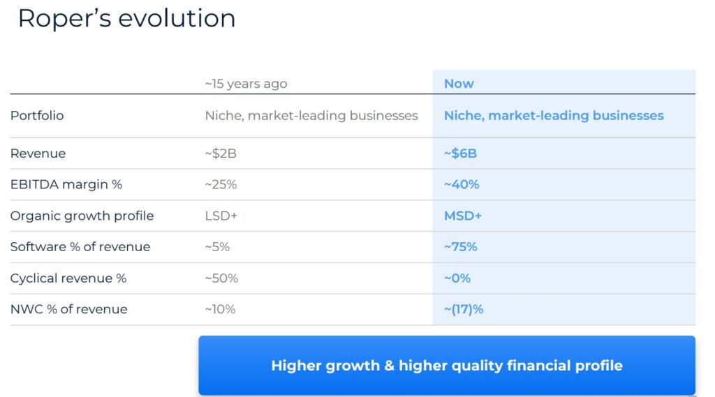The width and height of the screenshot is (715, 397).
Task: Select the Now column header
Action: coord(459,84)
